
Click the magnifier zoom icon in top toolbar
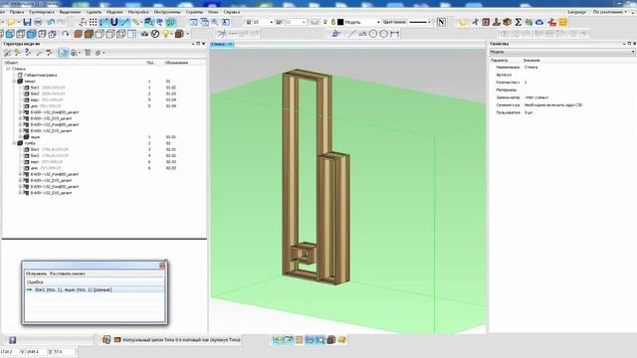[x=215, y=22]
